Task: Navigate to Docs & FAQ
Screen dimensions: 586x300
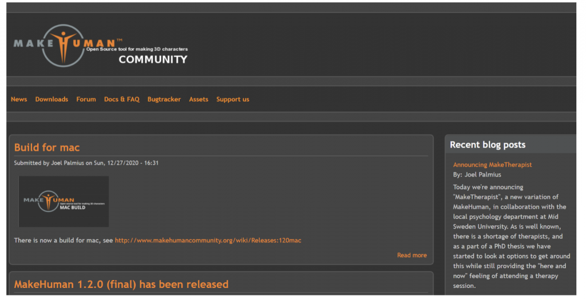Action: click(121, 99)
